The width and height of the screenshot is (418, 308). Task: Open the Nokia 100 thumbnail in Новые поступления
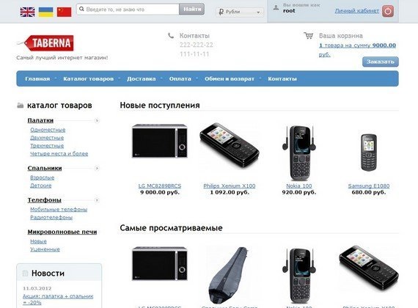(299, 153)
